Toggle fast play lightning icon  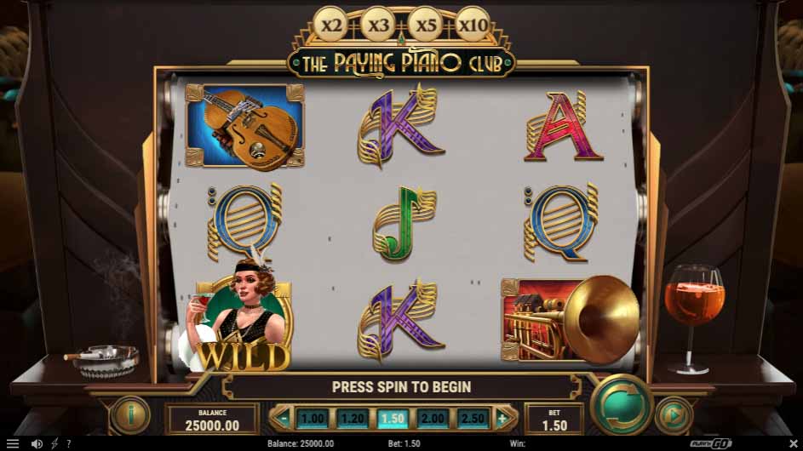(x=54, y=444)
